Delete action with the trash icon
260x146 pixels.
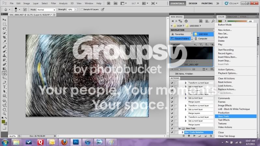[211, 136]
